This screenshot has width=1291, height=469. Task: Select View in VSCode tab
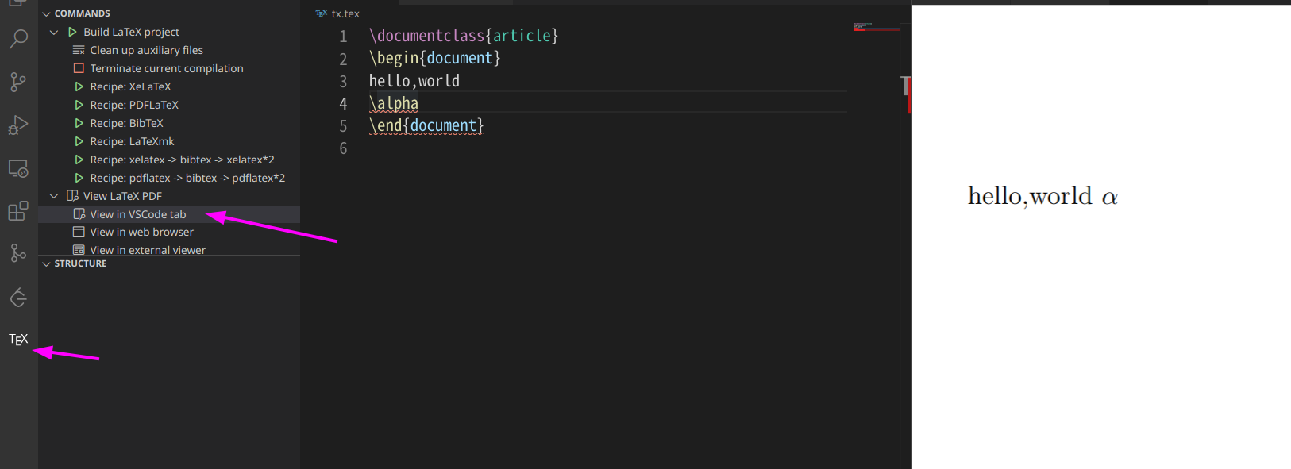click(138, 214)
